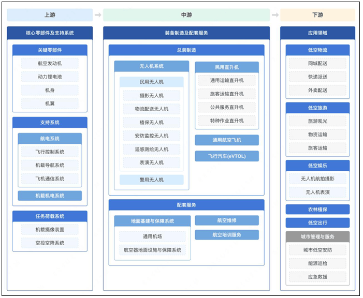Click the 中游 header box
This screenshot has height=298, width=363.
coord(186,15)
